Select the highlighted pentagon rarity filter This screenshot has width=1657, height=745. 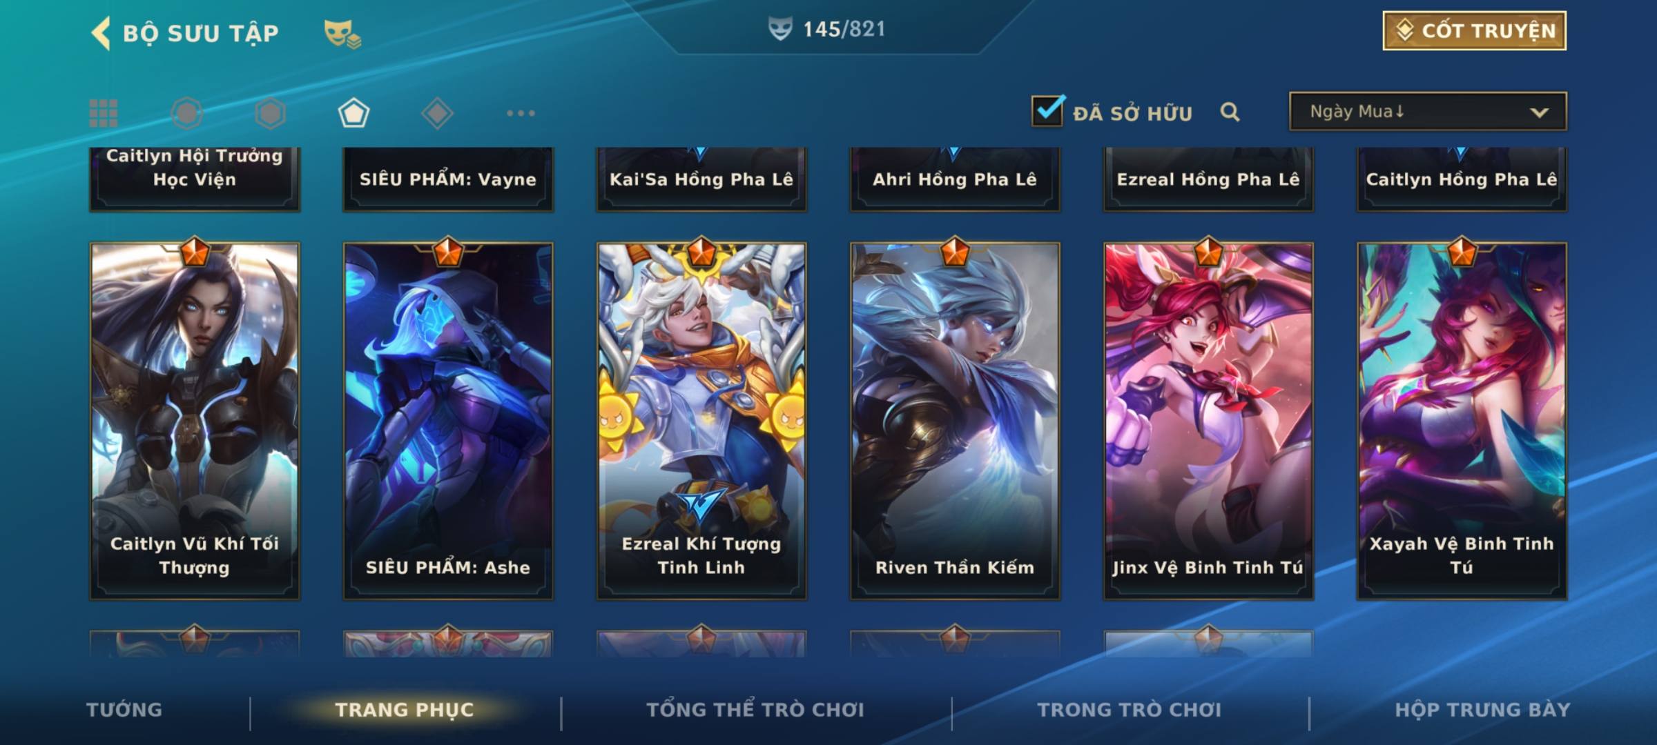coord(353,113)
